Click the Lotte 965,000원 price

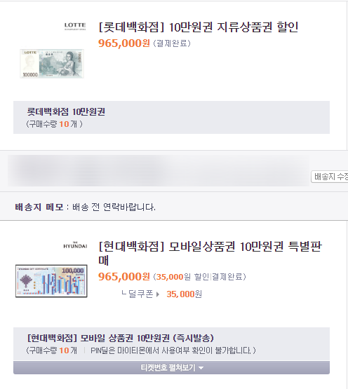pos(124,43)
